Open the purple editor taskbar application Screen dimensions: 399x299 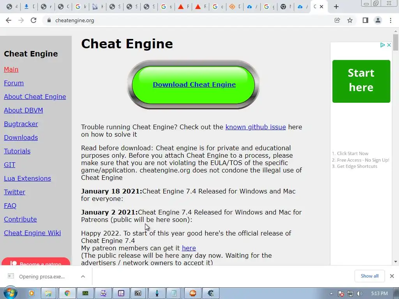121,294
